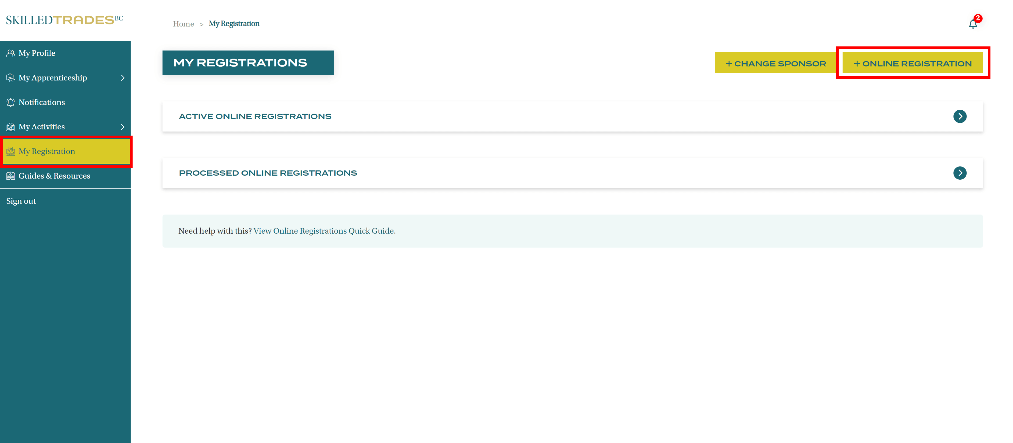Open Guides & Resources menu item
The width and height of the screenshot is (1013, 443).
pyautogui.click(x=54, y=176)
